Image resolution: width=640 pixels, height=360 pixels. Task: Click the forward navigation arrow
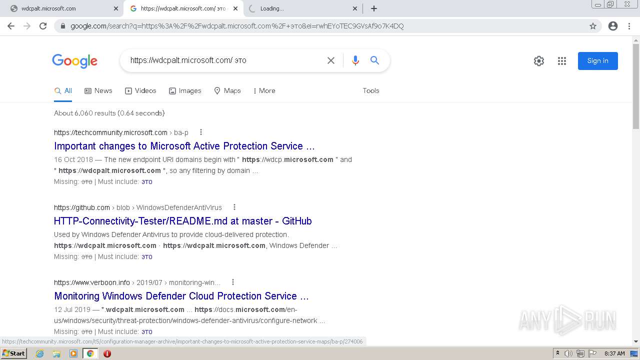point(27,26)
